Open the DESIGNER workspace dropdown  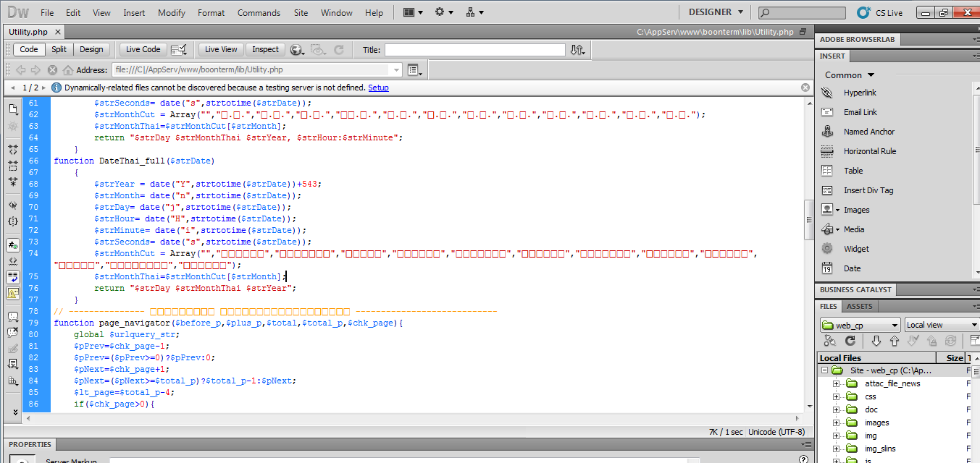[716, 12]
